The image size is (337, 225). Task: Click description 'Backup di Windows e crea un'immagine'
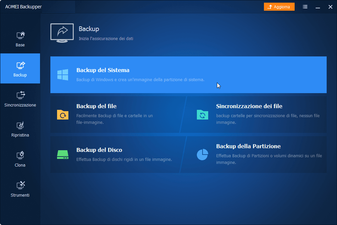pos(140,79)
